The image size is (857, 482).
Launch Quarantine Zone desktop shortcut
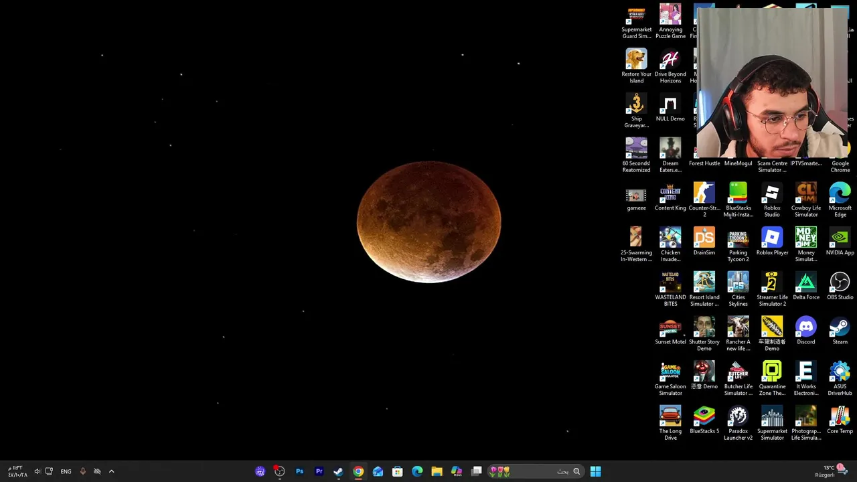coord(772,378)
